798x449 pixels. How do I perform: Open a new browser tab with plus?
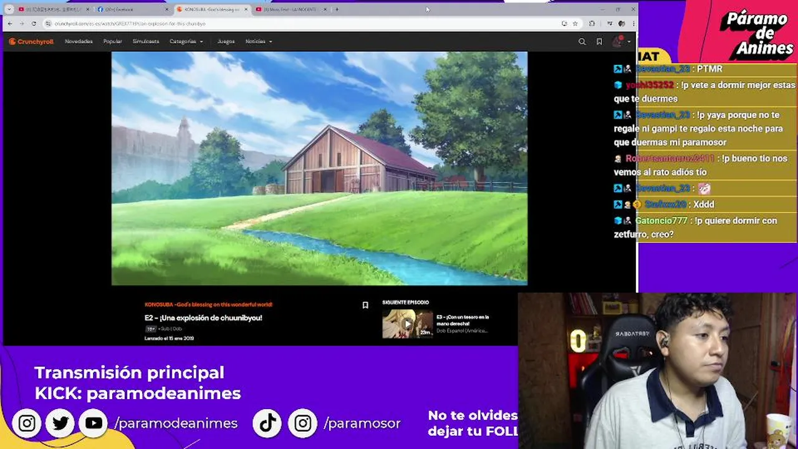coord(337,9)
